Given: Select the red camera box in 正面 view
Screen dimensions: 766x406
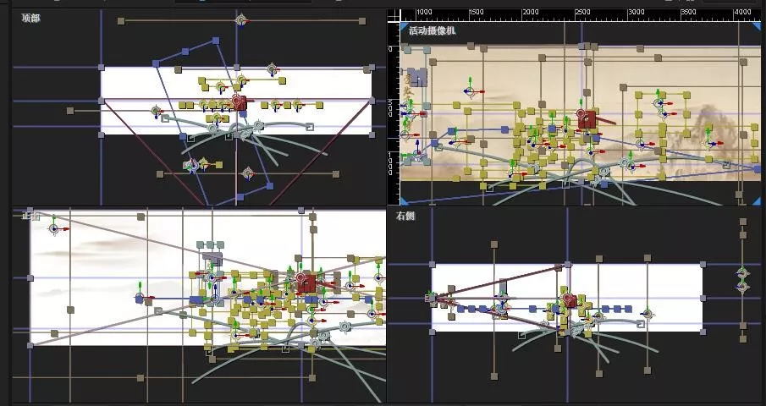Looking at the screenshot, I should 306,283.
